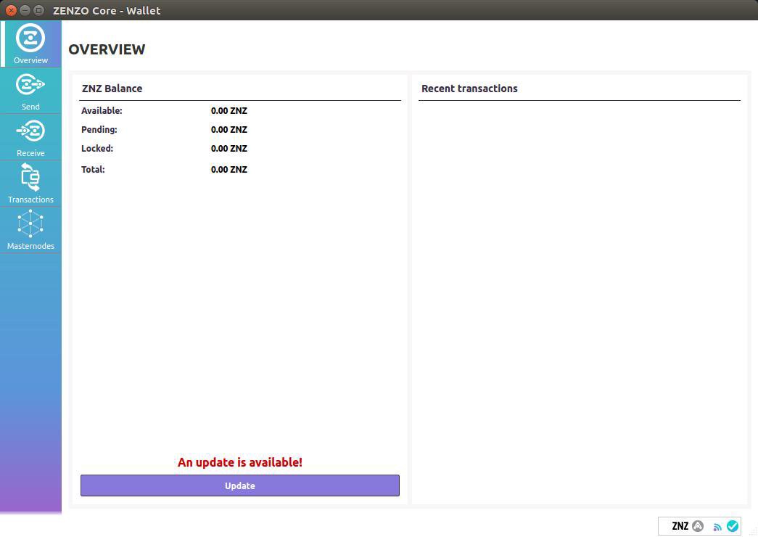Viewport: 758px width, 537px height.
Task: Click the ZNZ unit label in status bar
Action: [x=680, y=526]
